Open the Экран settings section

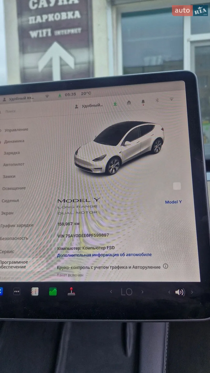coord(7,213)
